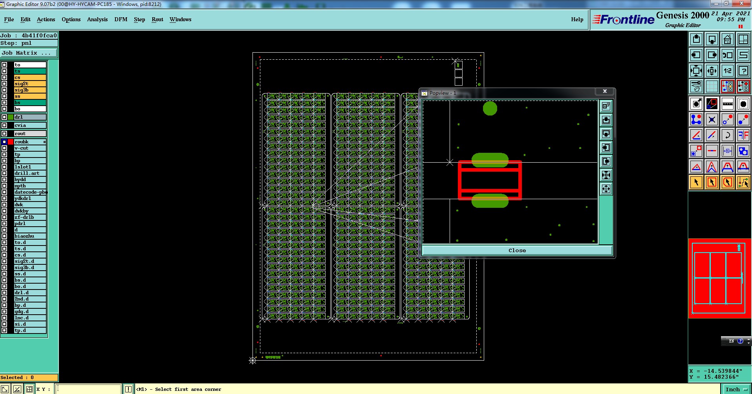Click the zoom out icon in Popview
752x394 pixels.
606,189
